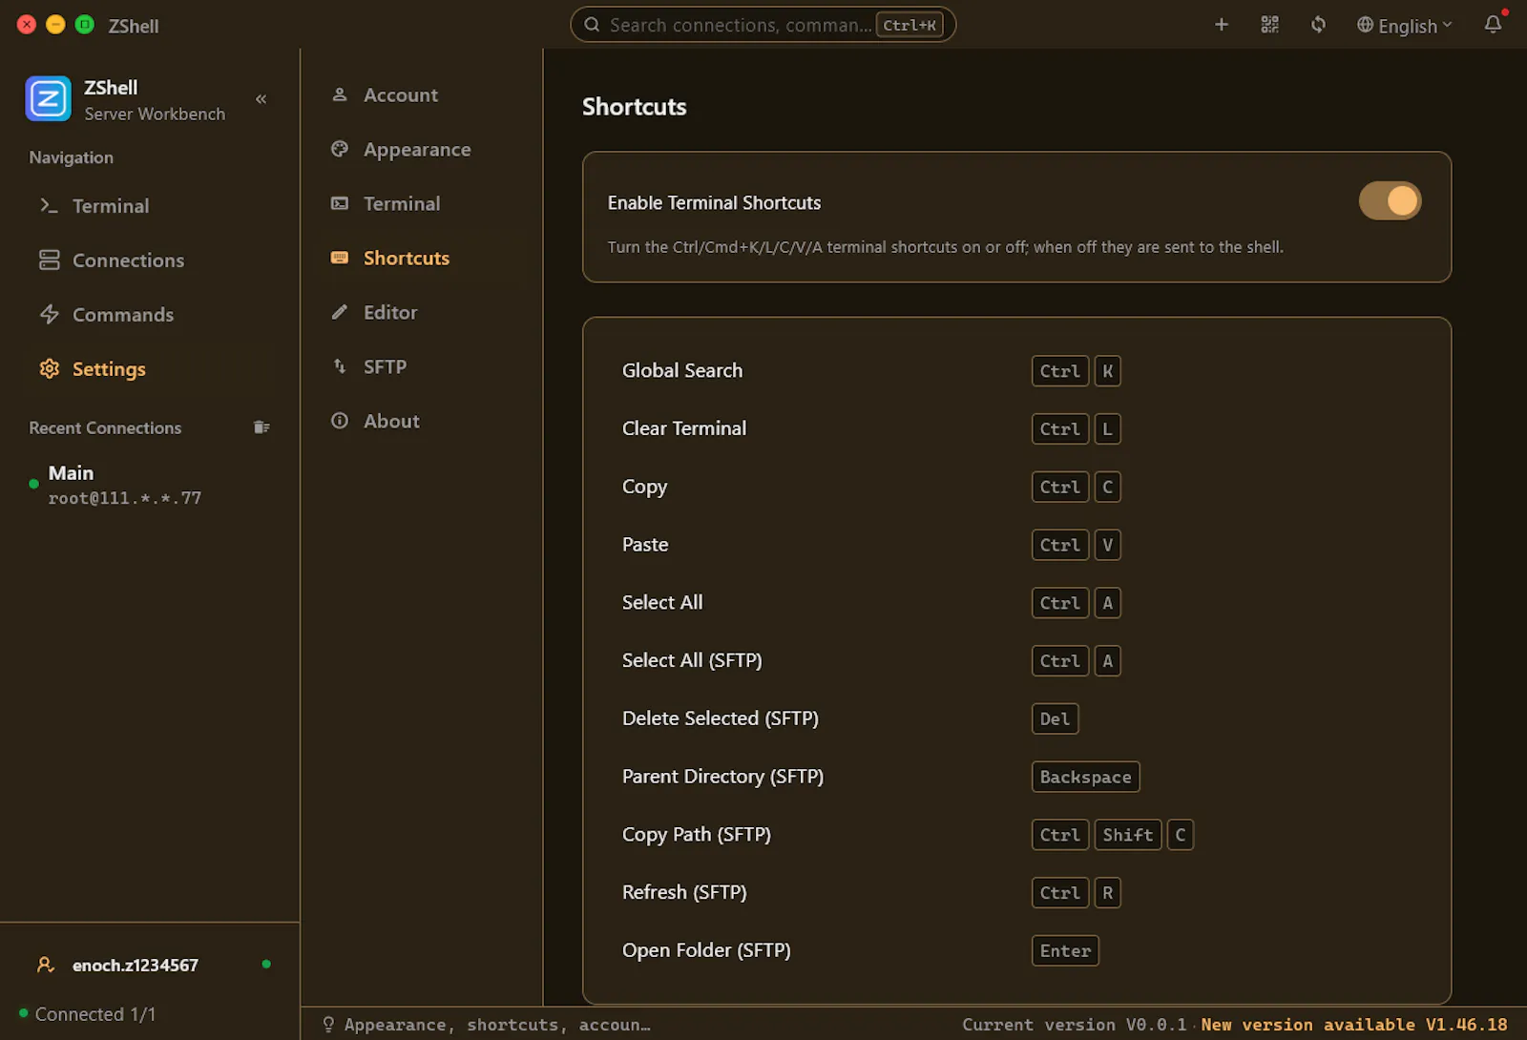
Task: Click the Backspace key for Parent Directory
Action: point(1086,777)
